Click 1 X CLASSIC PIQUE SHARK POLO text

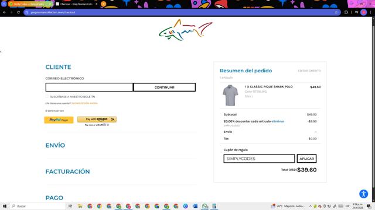pos(268,87)
